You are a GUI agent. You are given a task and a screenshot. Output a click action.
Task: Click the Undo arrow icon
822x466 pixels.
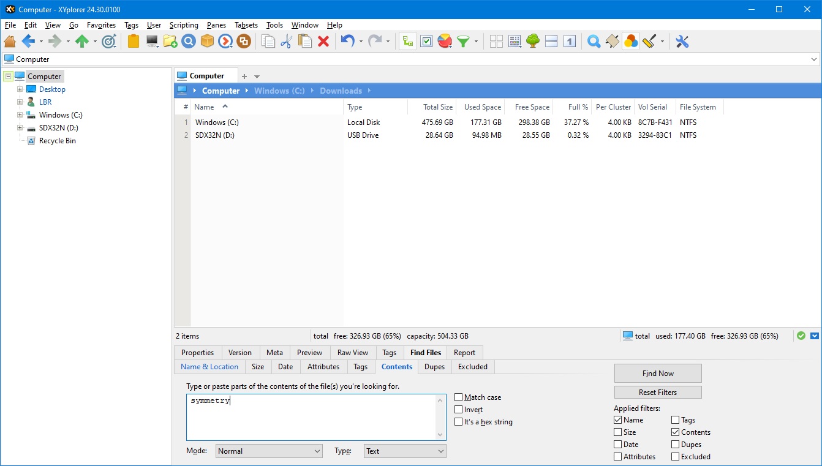coord(347,41)
